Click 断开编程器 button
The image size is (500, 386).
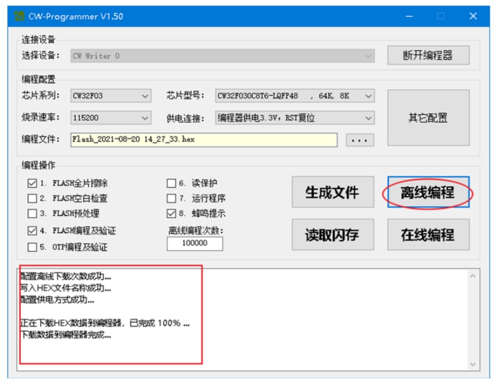pyautogui.click(x=428, y=55)
